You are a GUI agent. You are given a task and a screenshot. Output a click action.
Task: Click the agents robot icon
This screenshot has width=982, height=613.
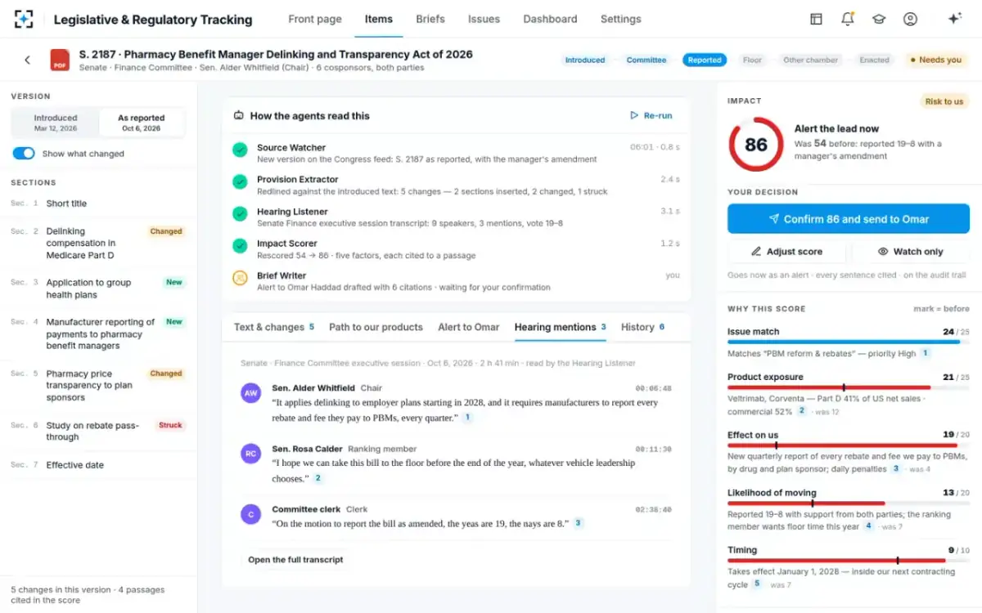(239, 116)
